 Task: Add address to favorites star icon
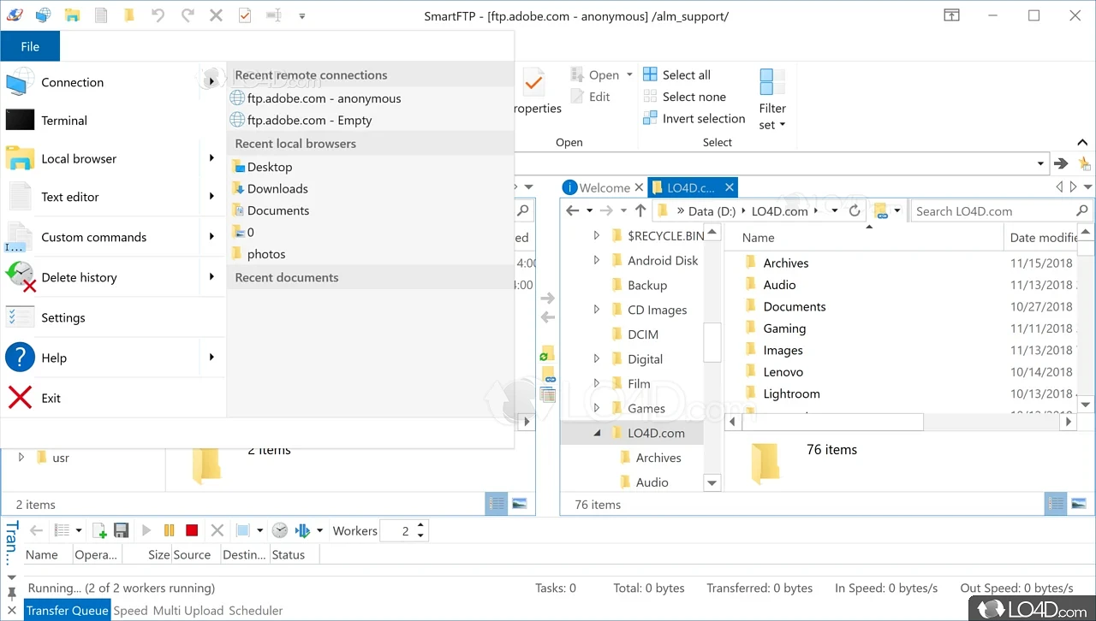click(1084, 164)
